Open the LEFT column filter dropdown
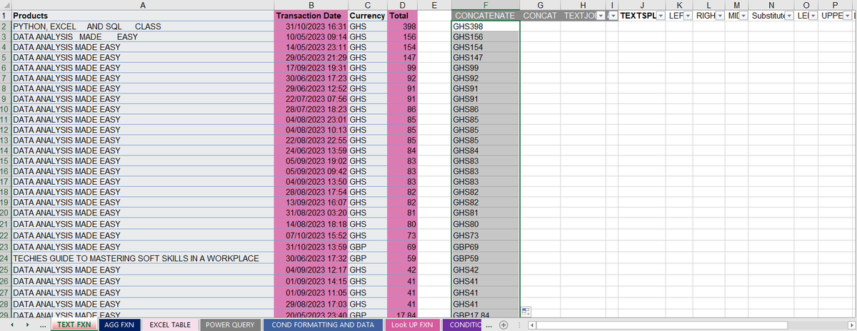Viewport: 857px width, 331px height. coord(688,16)
